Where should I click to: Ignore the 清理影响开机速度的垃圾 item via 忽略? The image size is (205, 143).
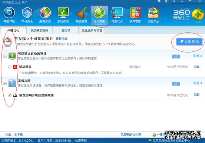coord(196,95)
